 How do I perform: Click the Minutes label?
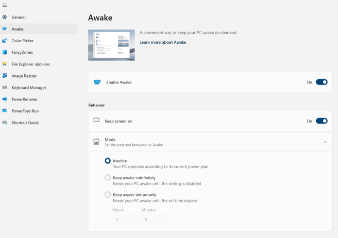point(149,210)
